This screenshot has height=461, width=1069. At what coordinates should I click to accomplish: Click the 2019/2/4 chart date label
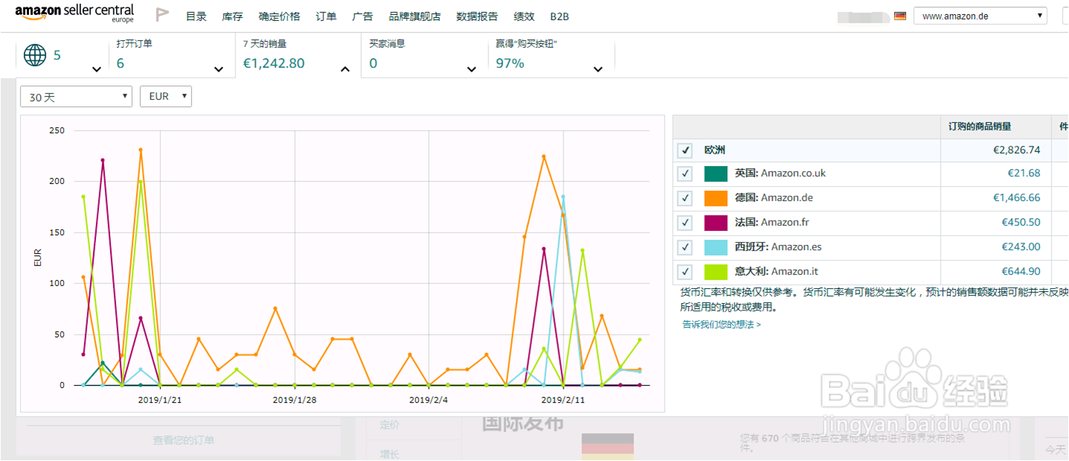click(429, 400)
